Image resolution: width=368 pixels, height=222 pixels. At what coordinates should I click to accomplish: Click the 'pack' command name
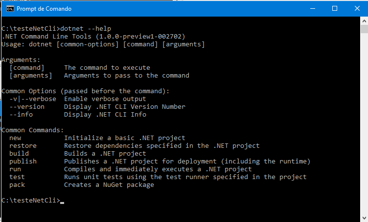(17, 185)
